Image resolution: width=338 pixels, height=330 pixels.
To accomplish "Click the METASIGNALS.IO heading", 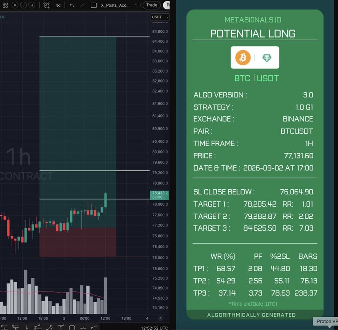I will [x=253, y=20].
